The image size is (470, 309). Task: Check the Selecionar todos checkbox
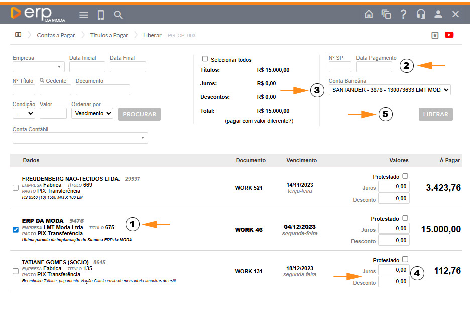205,59
